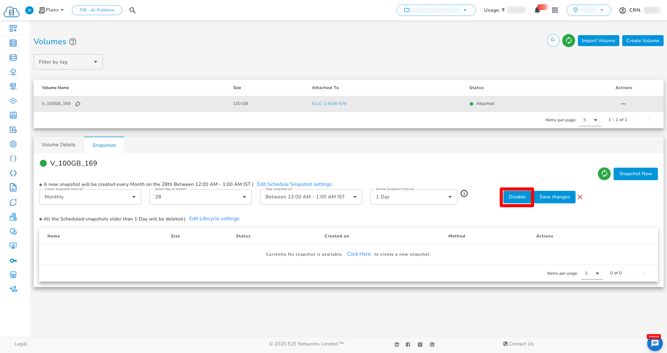Open the Plans menu
The height and width of the screenshot is (353, 667).
[52, 10]
